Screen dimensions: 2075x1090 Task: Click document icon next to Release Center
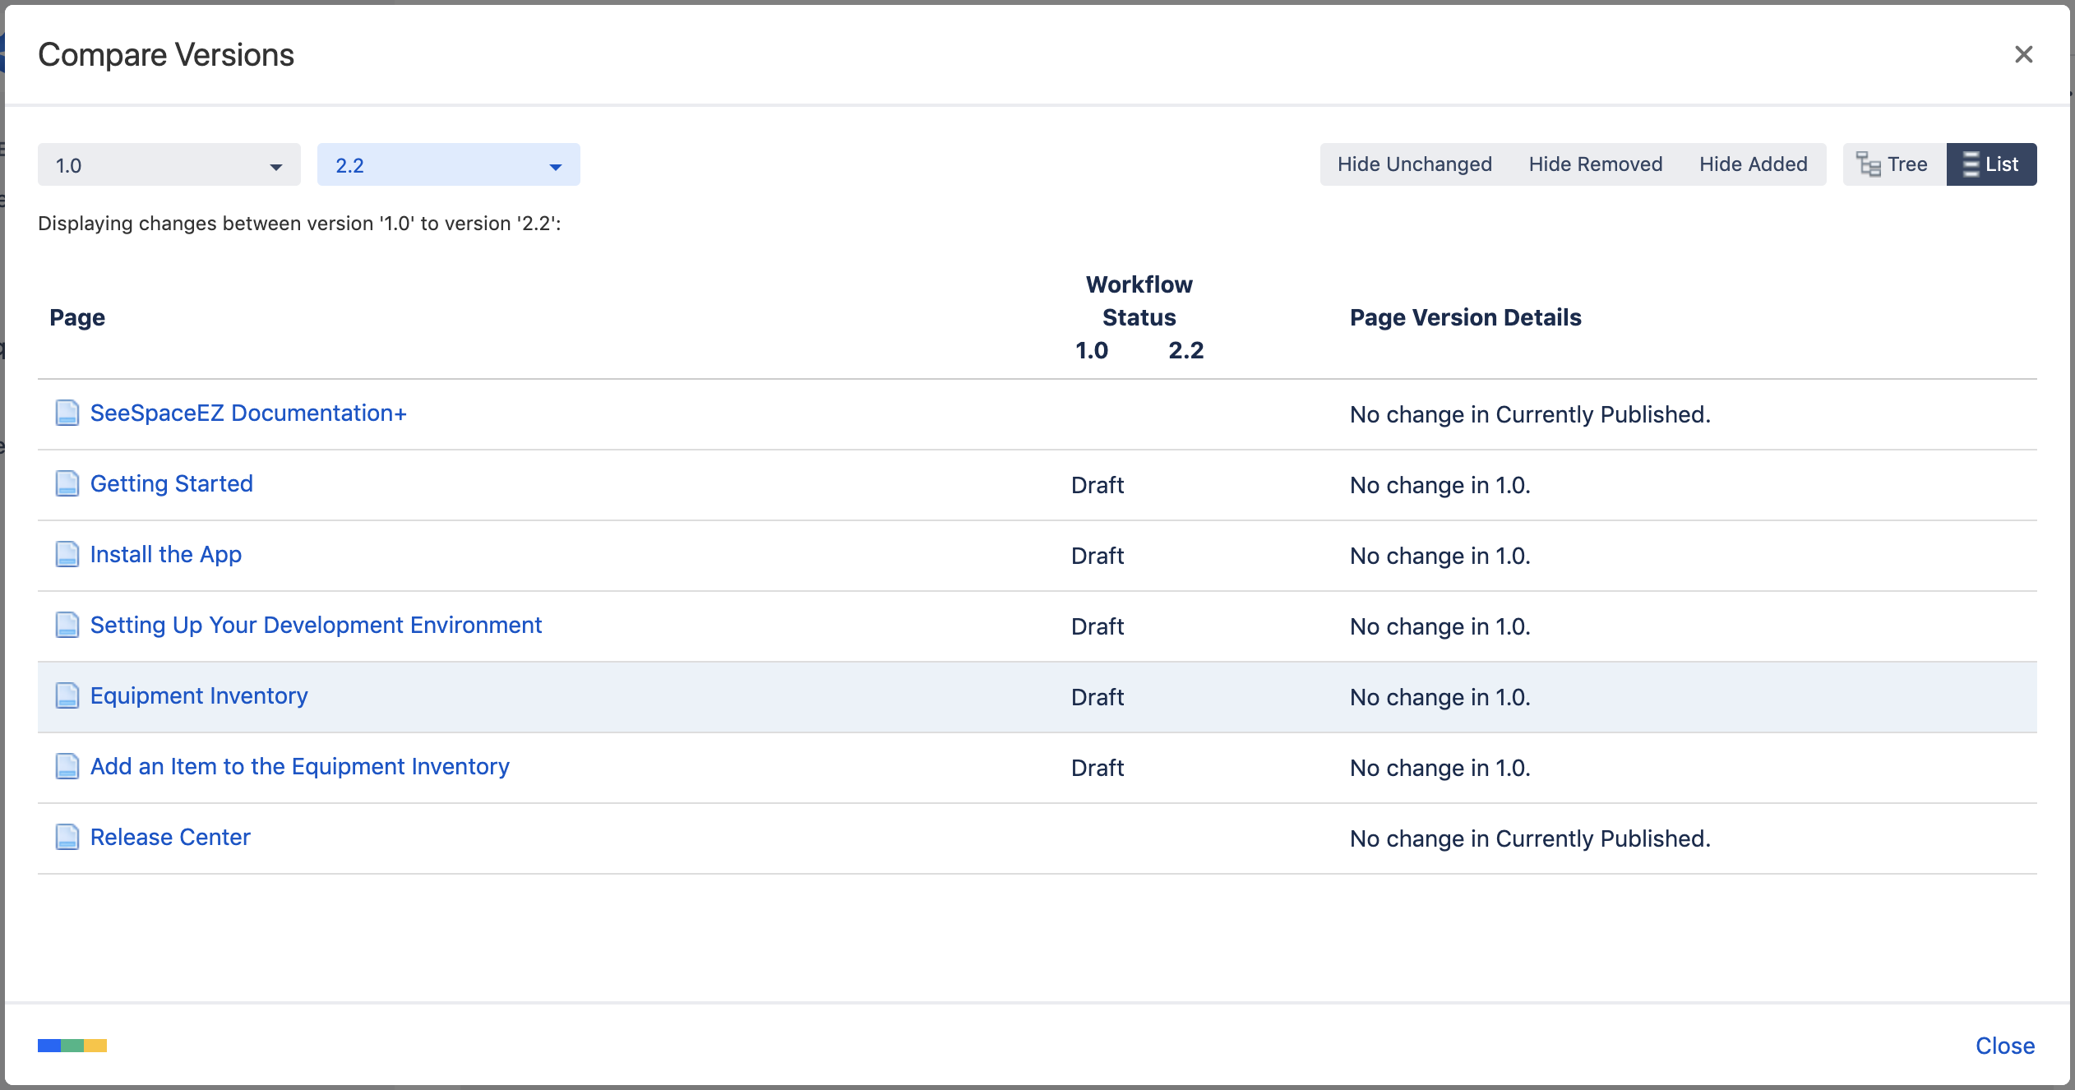click(x=67, y=837)
